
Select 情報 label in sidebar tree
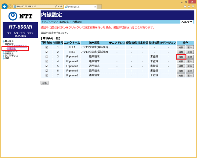(x=7, y=58)
